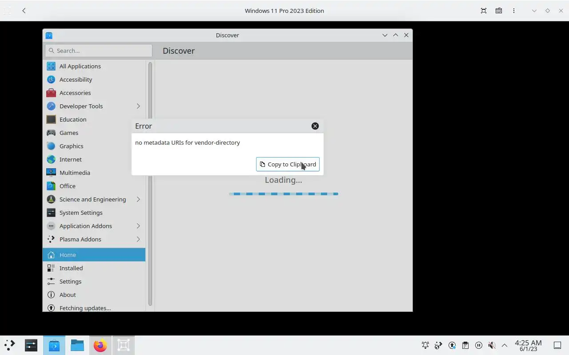
Task: Launch Firefox from the taskbar
Action: click(100, 345)
